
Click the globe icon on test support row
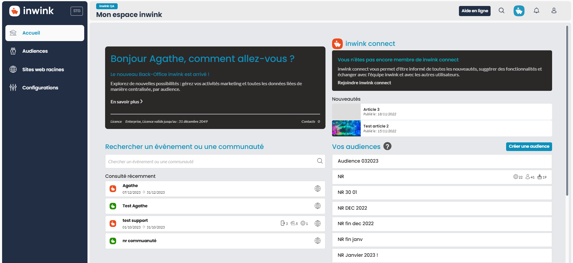coord(318,223)
